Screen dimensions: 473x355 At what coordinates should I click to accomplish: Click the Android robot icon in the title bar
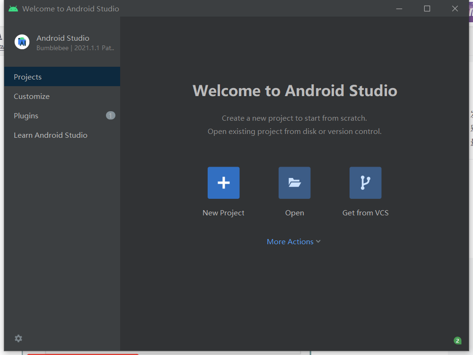click(13, 9)
